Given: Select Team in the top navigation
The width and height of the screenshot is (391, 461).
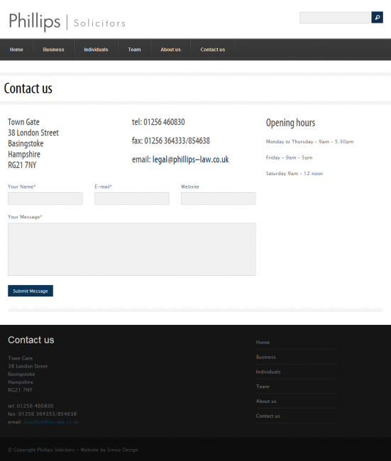Looking at the screenshot, I should pos(134,50).
